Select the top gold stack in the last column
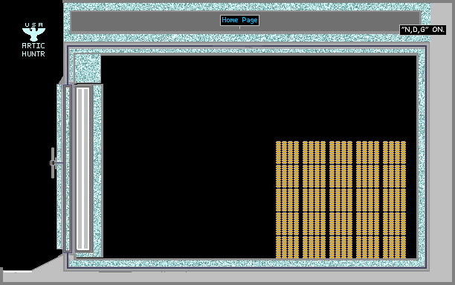 click(x=394, y=152)
